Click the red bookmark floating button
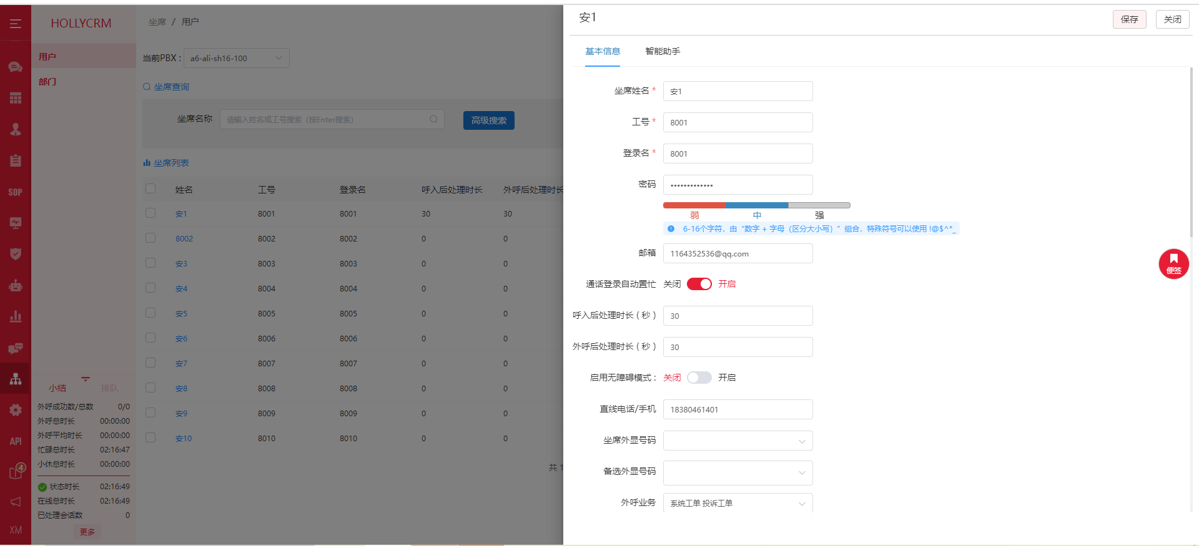 tap(1173, 263)
